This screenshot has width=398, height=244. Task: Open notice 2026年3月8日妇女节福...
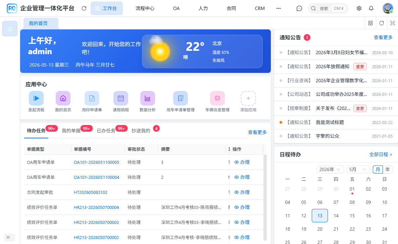click(x=341, y=52)
